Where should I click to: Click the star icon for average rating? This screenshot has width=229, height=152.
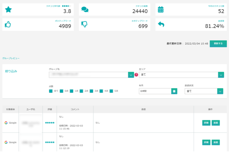8,10
